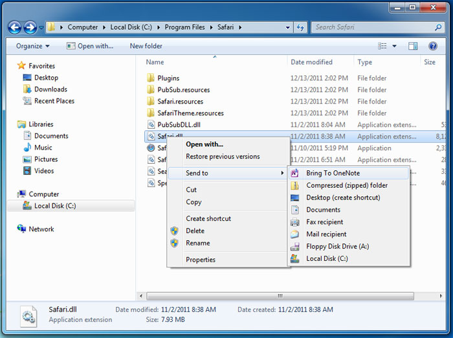Screen dimensions: 453x338
Task: Send to Floppy Disk Drive (A:)
Action: point(337,246)
